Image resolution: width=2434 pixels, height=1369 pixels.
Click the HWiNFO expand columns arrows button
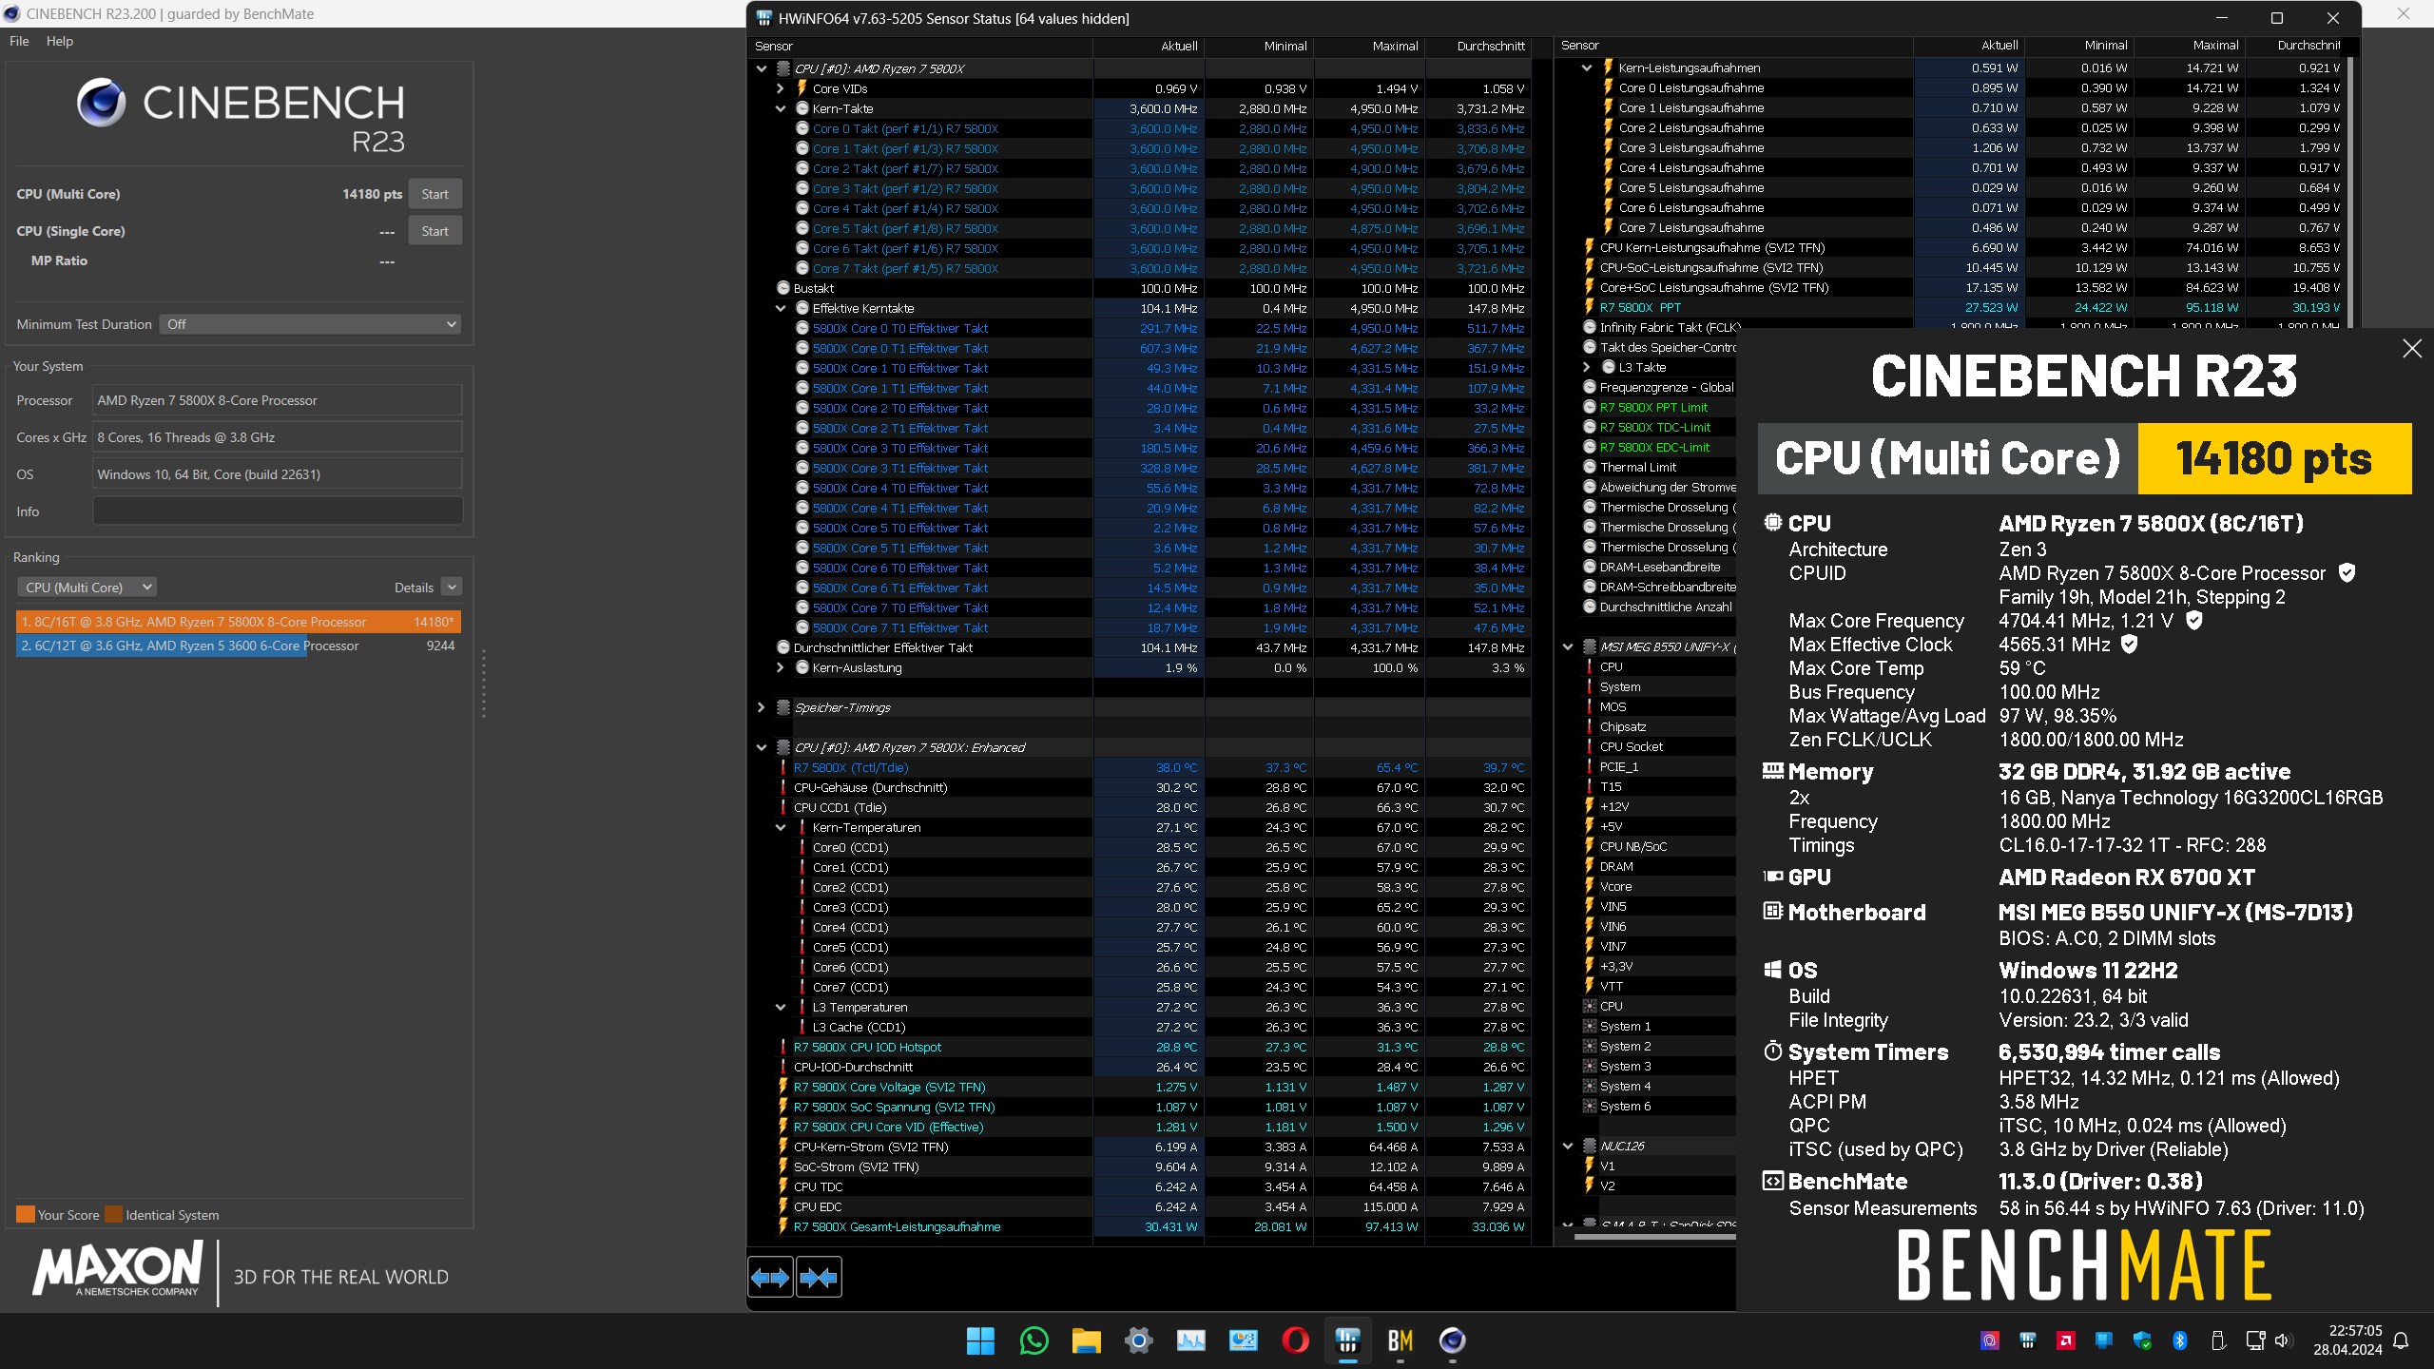pos(770,1278)
